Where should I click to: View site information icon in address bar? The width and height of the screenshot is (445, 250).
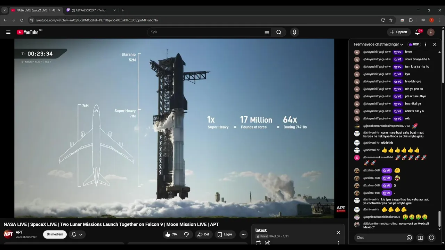point(32,20)
